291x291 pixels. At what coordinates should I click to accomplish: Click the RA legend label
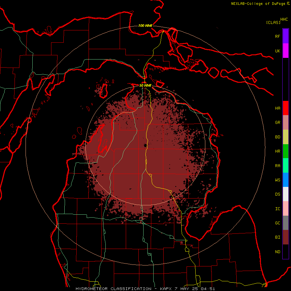[277, 166]
